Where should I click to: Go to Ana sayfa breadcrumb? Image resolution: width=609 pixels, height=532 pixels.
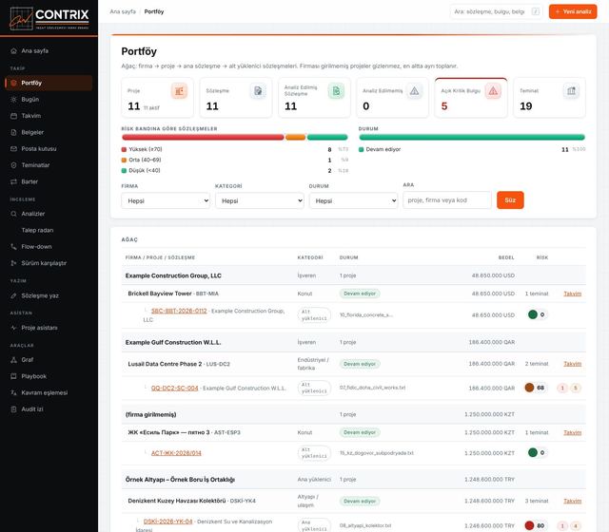click(123, 11)
